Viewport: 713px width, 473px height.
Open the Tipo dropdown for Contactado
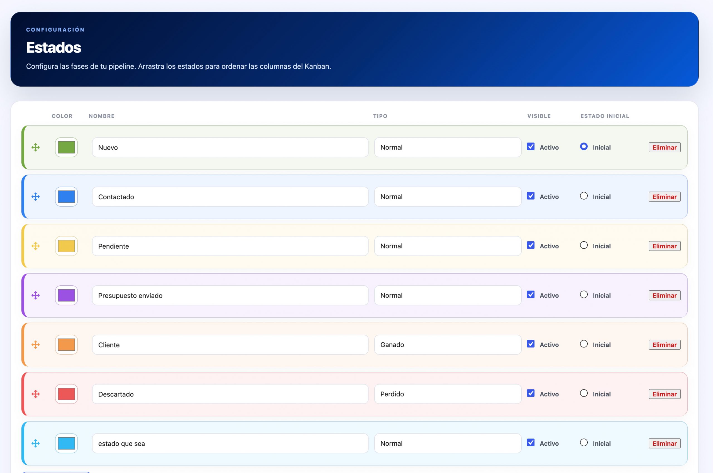[x=448, y=197]
